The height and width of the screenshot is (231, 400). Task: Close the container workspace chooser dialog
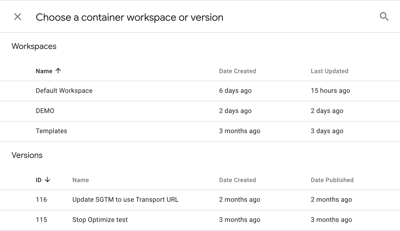point(18,17)
